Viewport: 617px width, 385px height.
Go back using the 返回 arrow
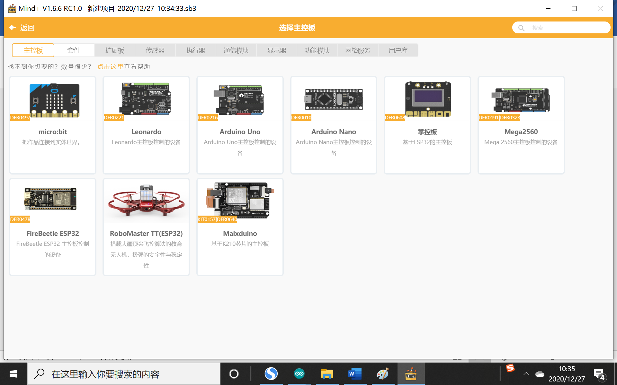tap(21, 28)
